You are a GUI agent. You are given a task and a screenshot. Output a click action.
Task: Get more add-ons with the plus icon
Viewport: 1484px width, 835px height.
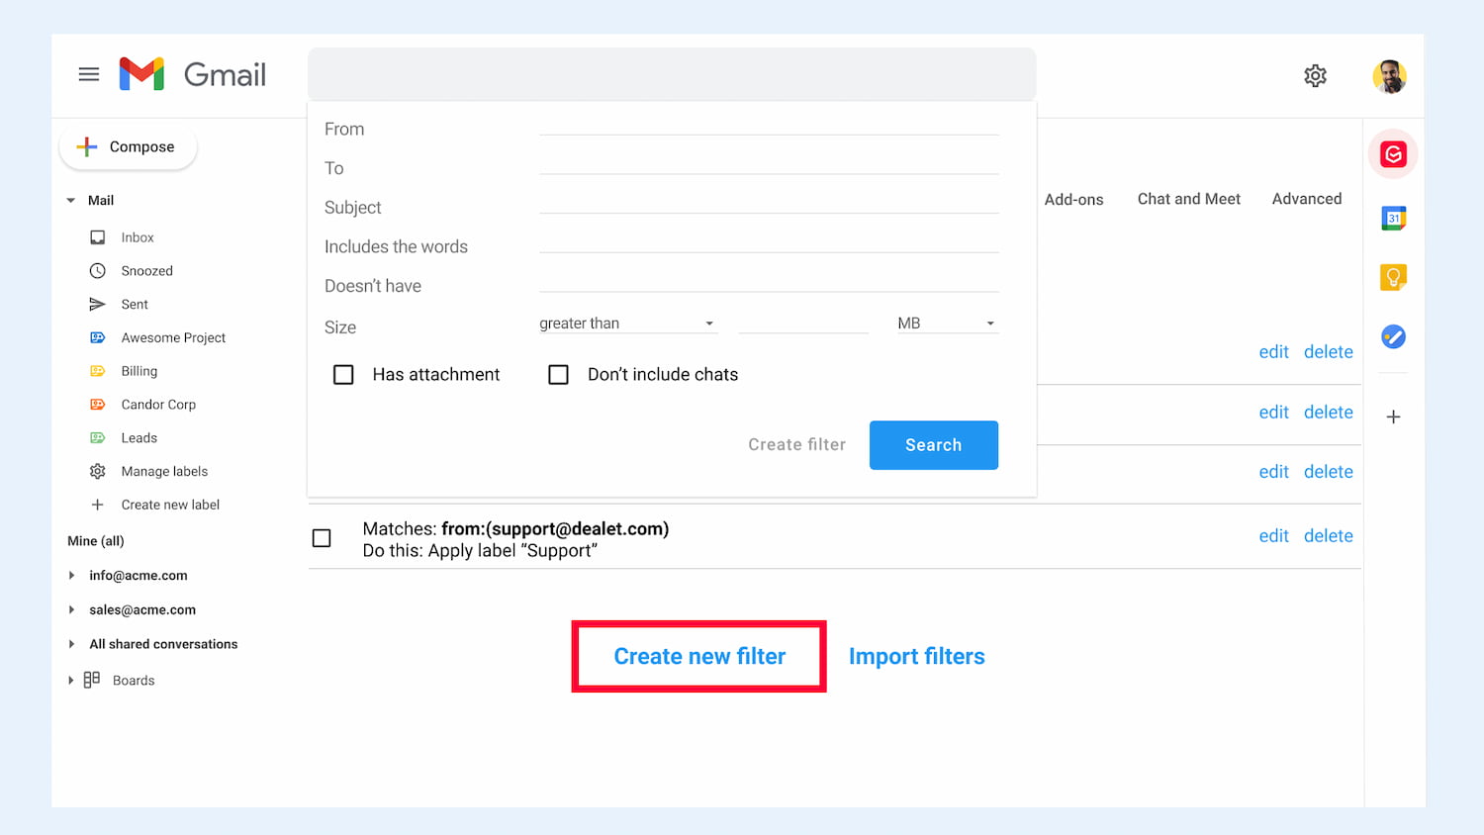[x=1393, y=417]
